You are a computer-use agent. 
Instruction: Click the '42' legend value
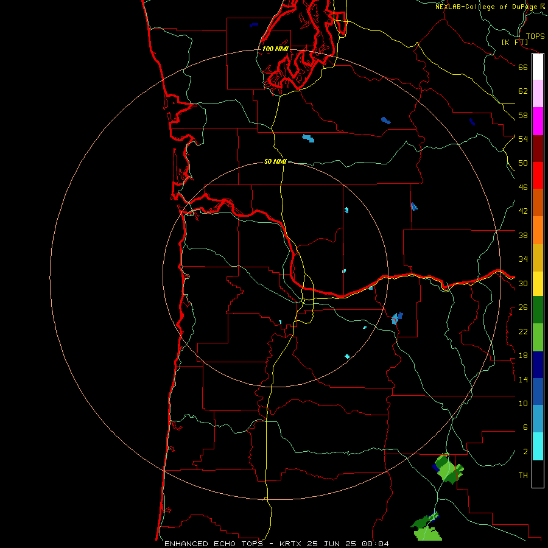(523, 211)
